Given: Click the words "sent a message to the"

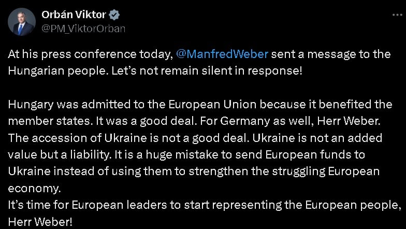Looking at the screenshot, I should [331, 54].
